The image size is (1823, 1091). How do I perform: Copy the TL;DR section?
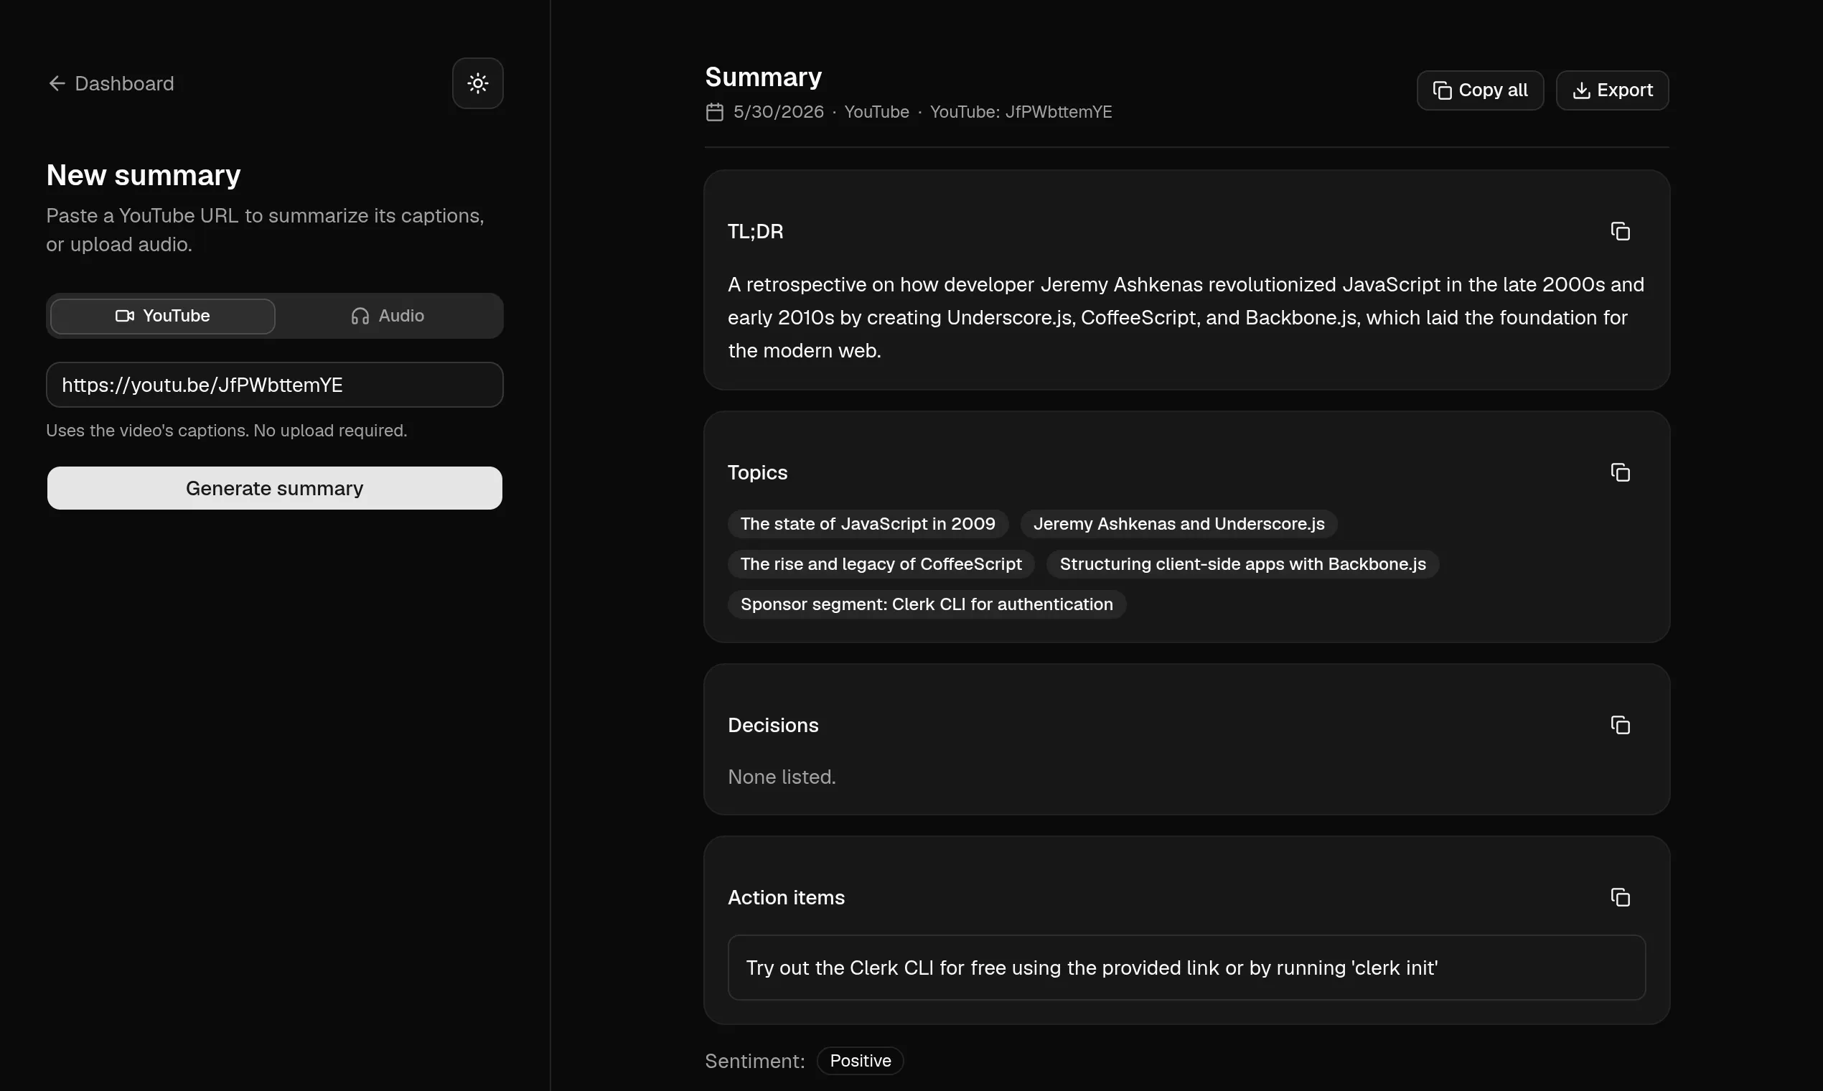coord(1620,232)
